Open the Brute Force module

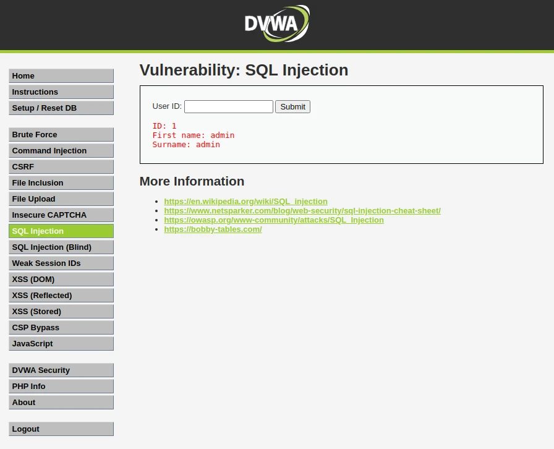coord(61,134)
